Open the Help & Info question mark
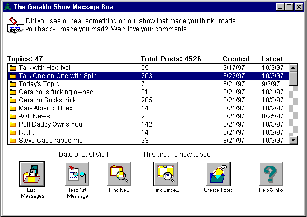The image size is (307, 217). pyautogui.click(x=271, y=174)
